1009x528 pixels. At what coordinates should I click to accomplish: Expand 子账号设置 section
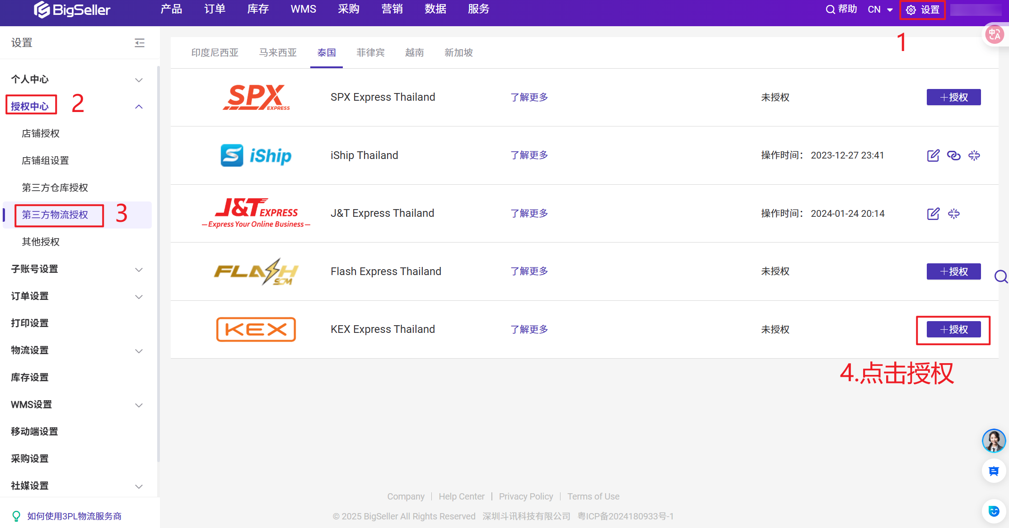(139, 270)
